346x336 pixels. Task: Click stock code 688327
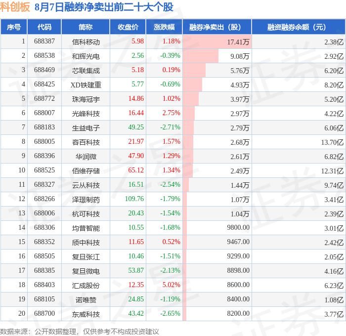[44, 184]
